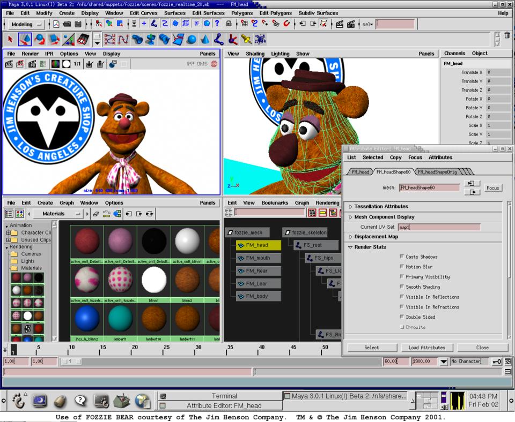Image resolution: width=515 pixels, height=422 pixels.
Task: Click the Load Attributes button
Action: click(x=426, y=348)
